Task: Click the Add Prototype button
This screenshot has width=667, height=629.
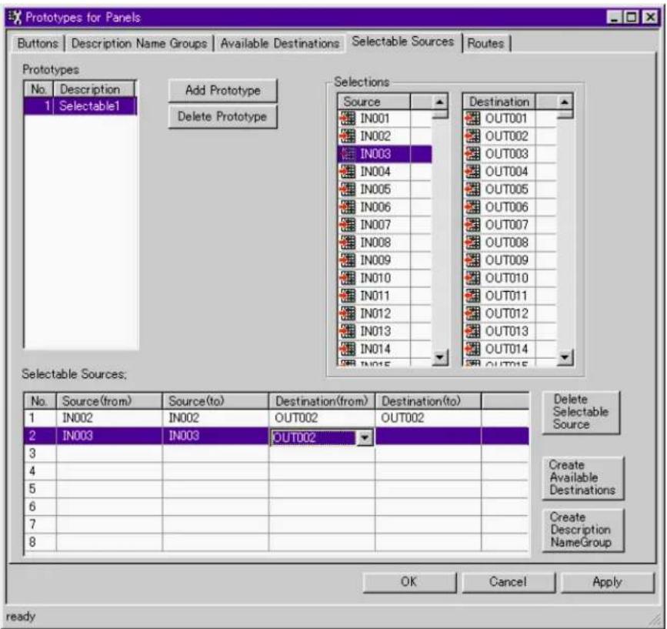Action: pyautogui.click(x=222, y=90)
